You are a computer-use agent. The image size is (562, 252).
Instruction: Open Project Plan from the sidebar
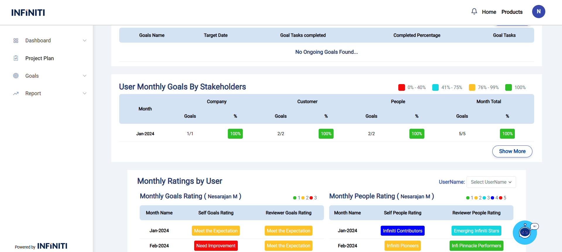pyautogui.click(x=40, y=58)
